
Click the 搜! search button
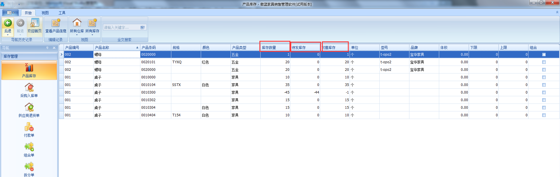coord(142,27)
